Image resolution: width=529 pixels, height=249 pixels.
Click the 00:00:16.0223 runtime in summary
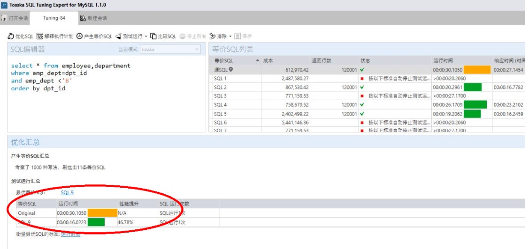(71, 222)
